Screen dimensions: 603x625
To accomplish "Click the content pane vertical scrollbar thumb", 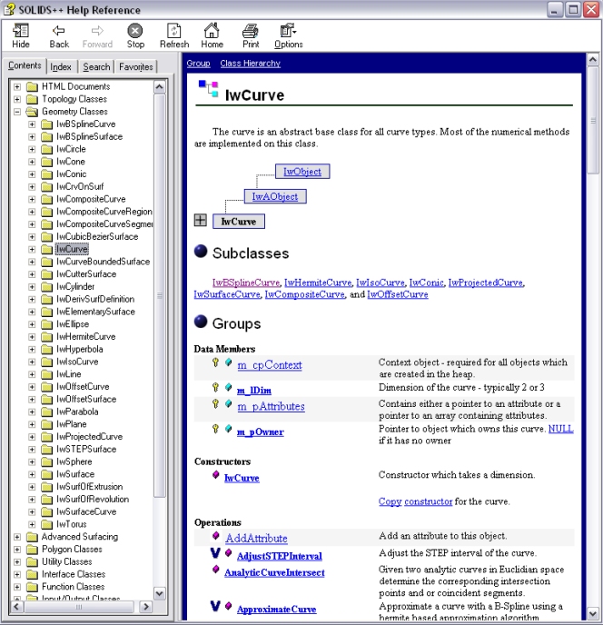I will pyautogui.click(x=593, y=120).
